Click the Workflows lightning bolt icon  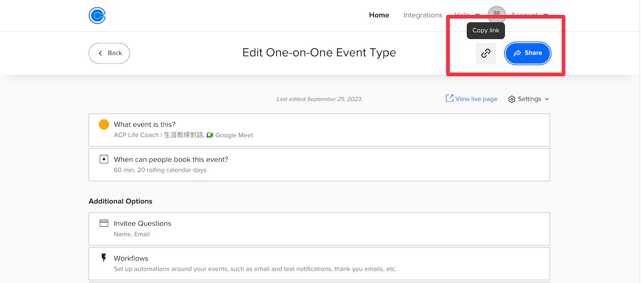coord(104,258)
